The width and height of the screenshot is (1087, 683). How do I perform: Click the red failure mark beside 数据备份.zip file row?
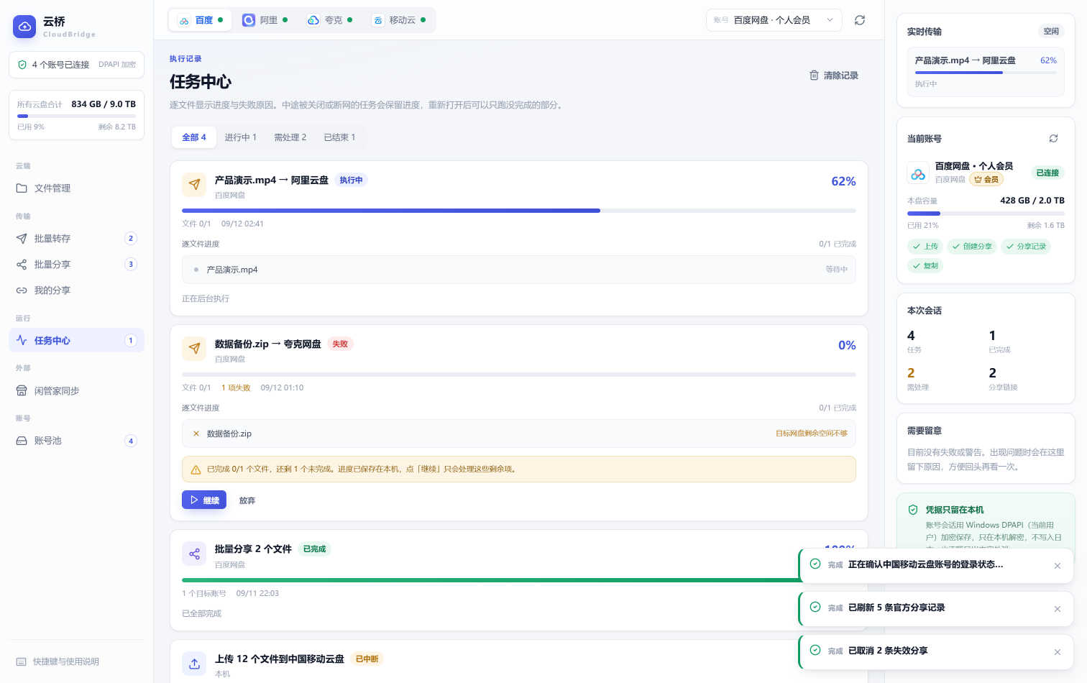pyautogui.click(x=196, y=434)
